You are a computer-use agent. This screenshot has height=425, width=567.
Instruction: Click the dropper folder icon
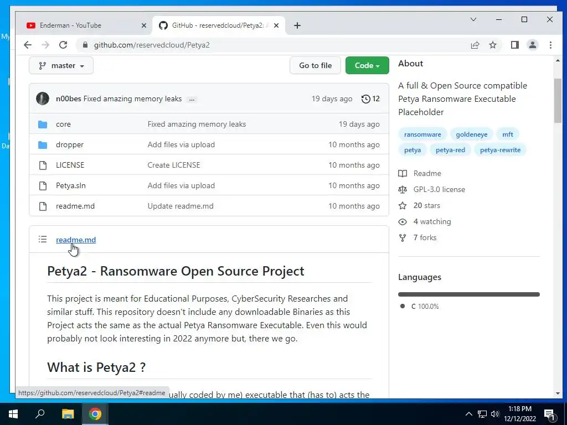click(x=43, y=145)
